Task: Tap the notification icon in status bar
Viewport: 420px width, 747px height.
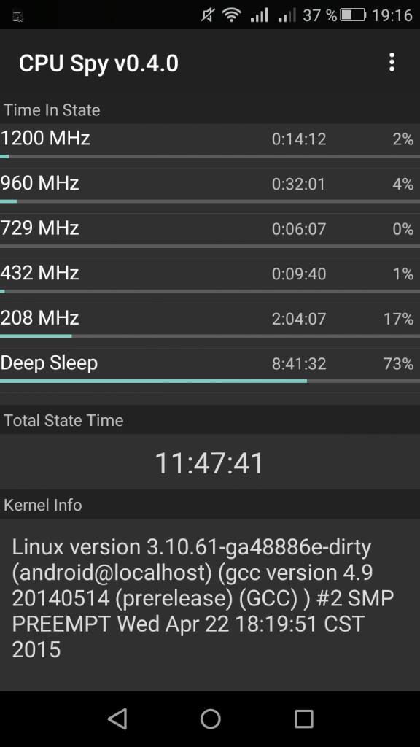Action: point(18,18)
